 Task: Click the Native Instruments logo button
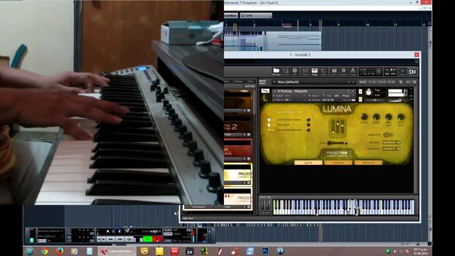(x=412, y=71)
